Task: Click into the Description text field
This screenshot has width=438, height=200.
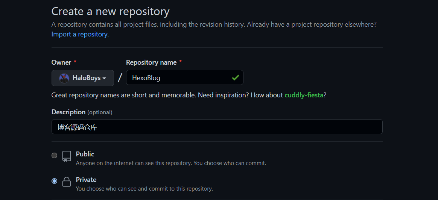Action: point(217,127)
